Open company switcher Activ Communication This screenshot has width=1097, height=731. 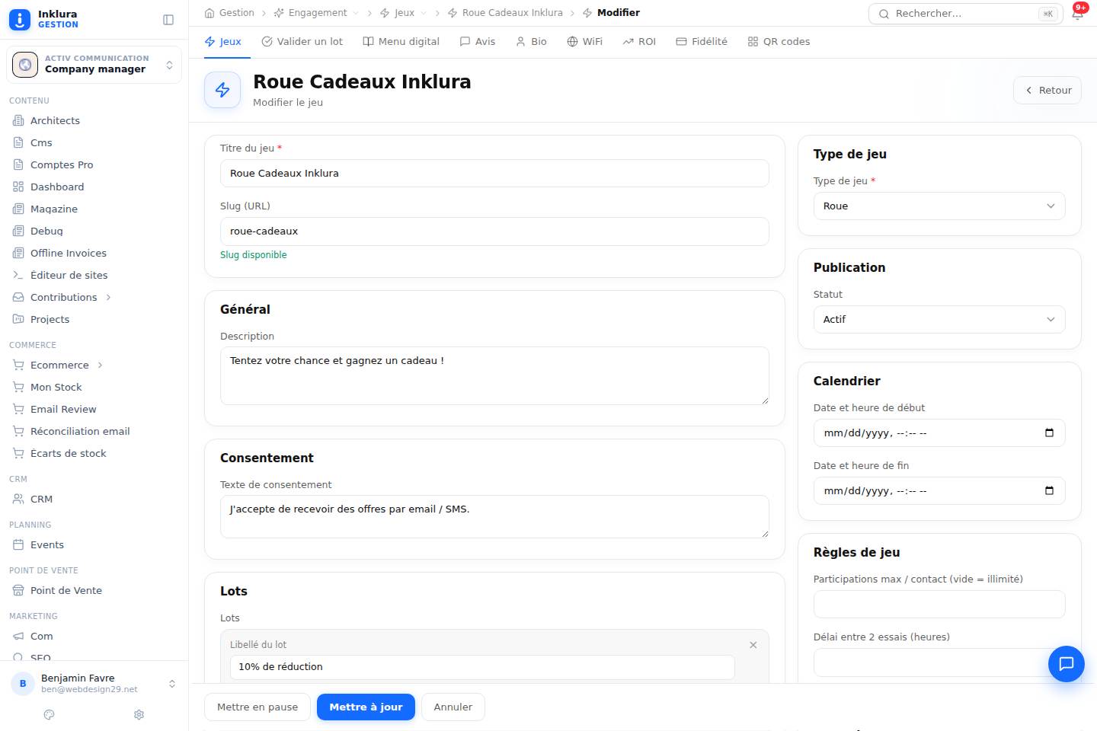tap(94, 65)
